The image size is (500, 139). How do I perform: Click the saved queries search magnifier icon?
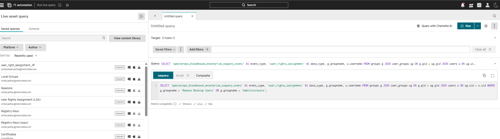[x=104, y=38]
